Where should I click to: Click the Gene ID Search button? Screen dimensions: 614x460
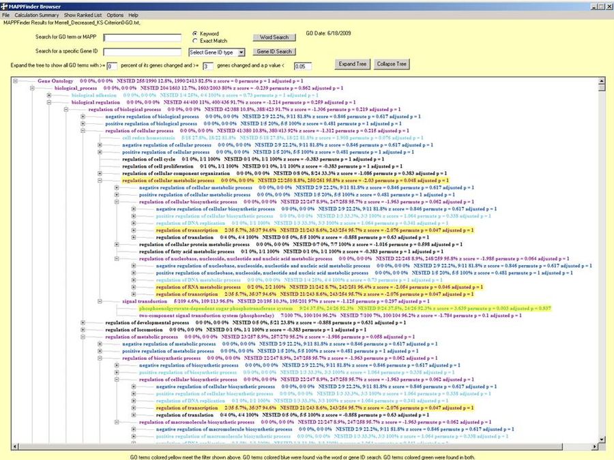point(274,52)
